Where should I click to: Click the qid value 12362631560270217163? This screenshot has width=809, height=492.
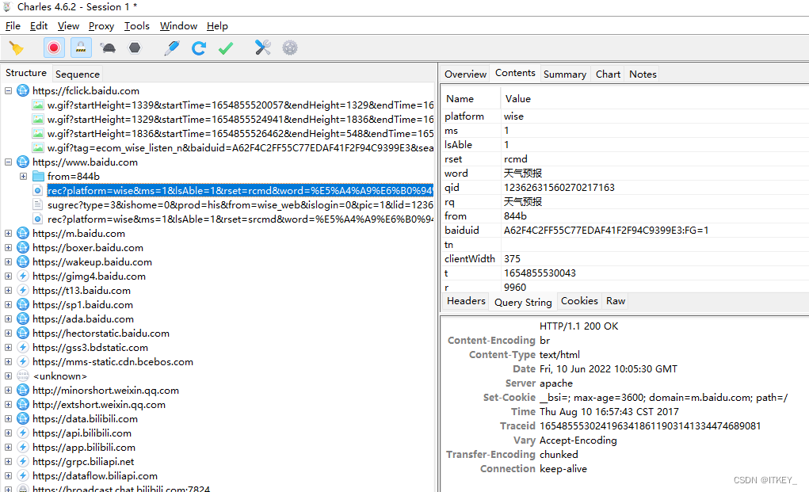[x=559, y=188]
